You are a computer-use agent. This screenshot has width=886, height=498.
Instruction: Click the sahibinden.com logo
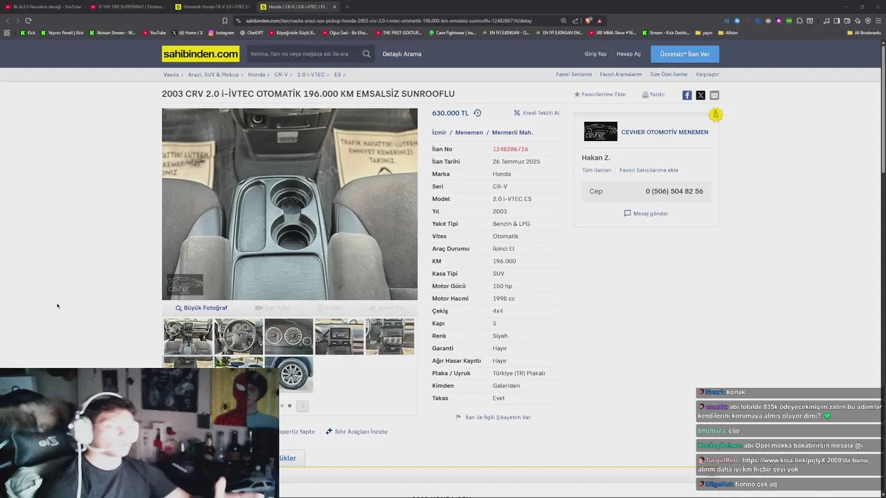201,54
